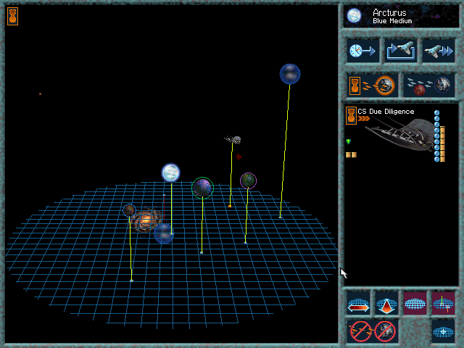Image resolution: width=464 pixels, height=348 pixels.
Task: Click the rotate-view horizontal arrow button
Action: [358, 304]
